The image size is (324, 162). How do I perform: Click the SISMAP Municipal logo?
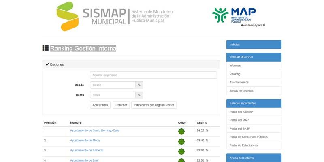[114, 16]
